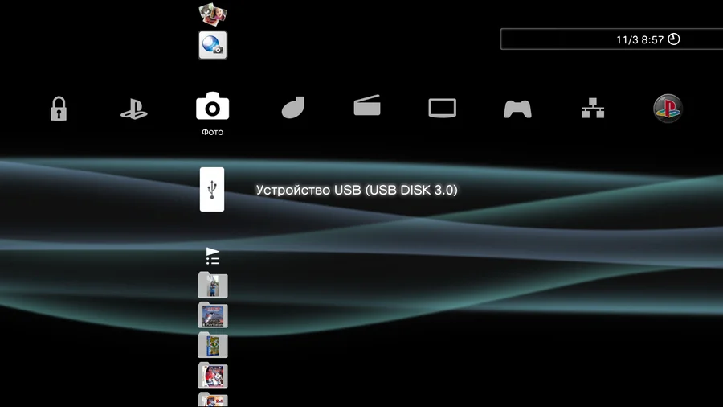The width and height of the screenshot is (723, 407).
Task: Click the 'Устройство USB (USB DISK 3.0)' label
Action: (357, 190)
